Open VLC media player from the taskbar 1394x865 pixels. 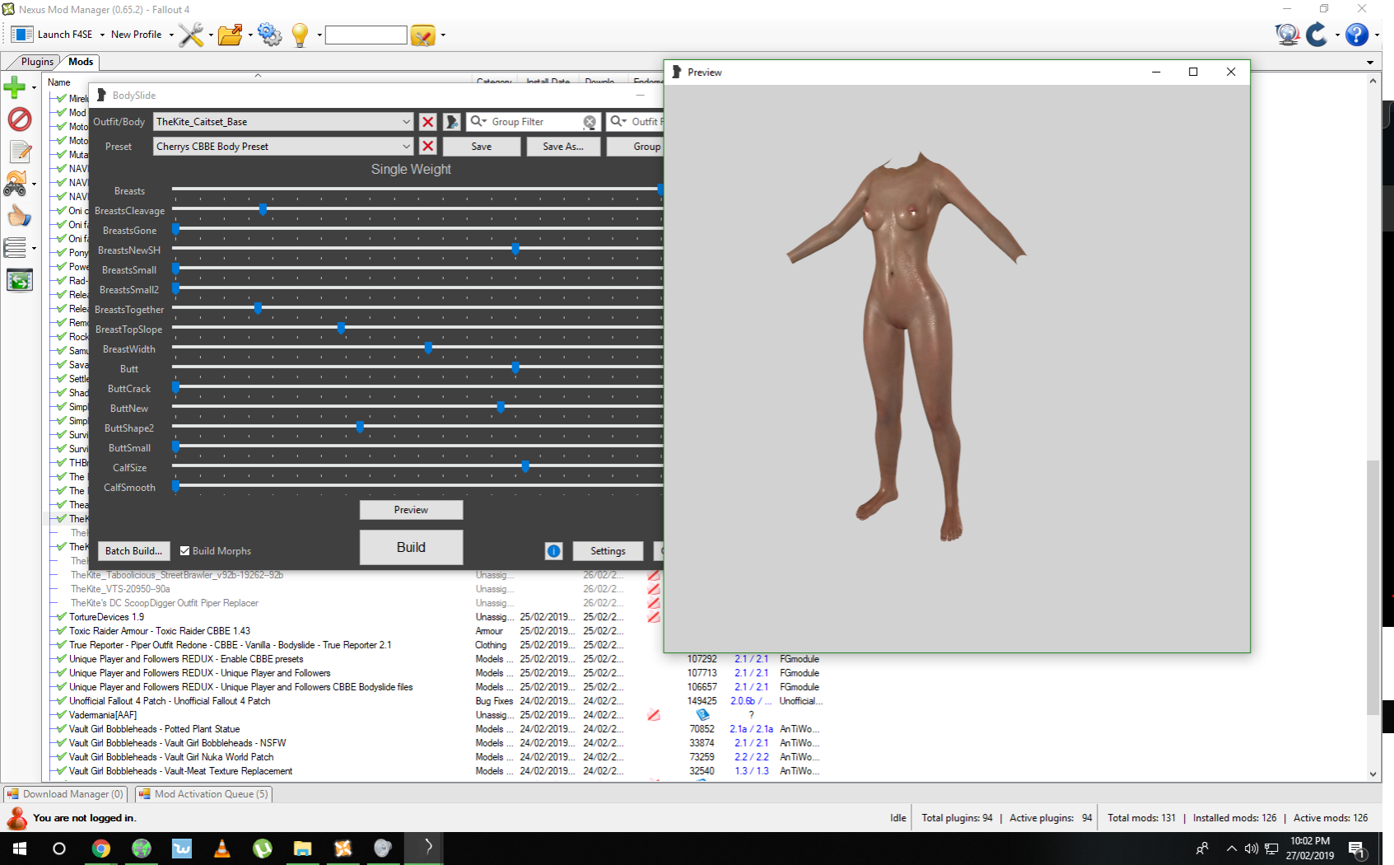(221, 849)
